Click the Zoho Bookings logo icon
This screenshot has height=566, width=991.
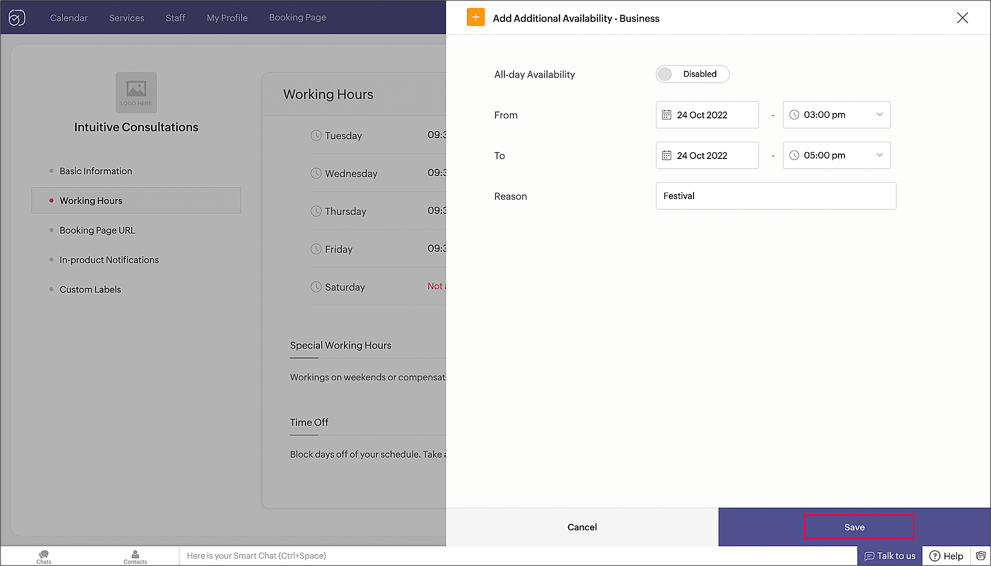tap(17, 18)
